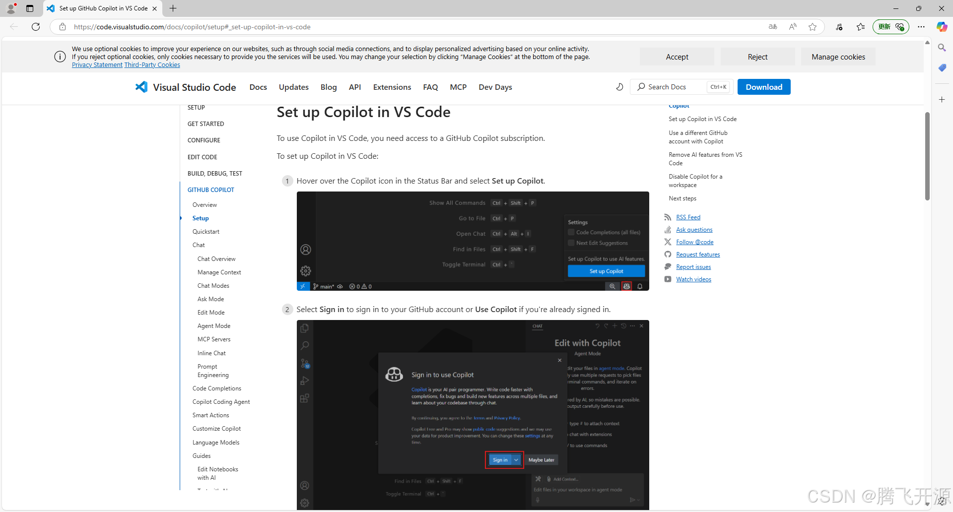This screenshot has height=512, width=953.
Task: Expand the BUILD, DEBUG, TEST section
Action: click(215, 174)
